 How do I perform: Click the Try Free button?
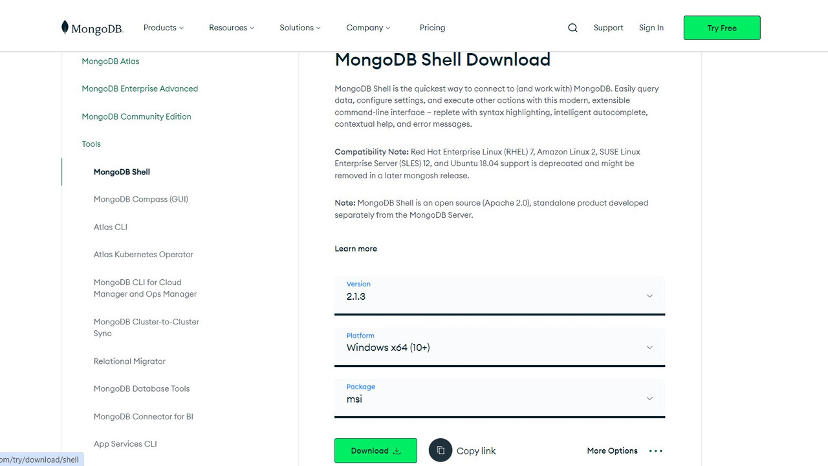[x=722, y=28]
